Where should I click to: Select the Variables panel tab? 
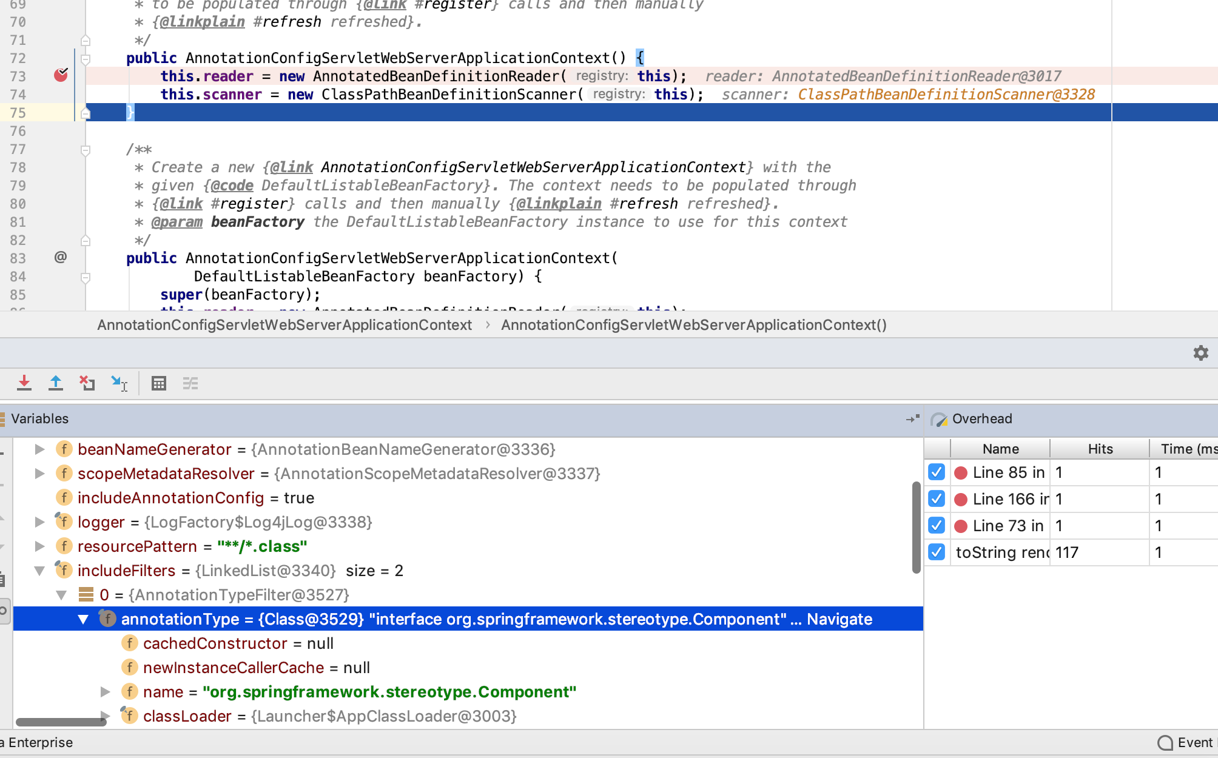[39, 418]
